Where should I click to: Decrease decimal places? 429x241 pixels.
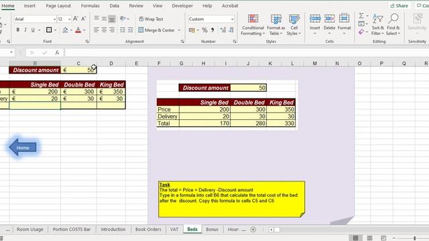click(231, 30)
